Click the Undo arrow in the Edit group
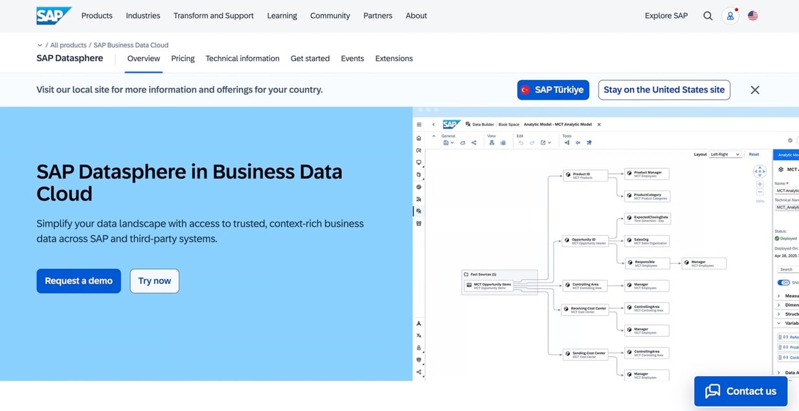The height and width of the screenshot is (411, 799). coord(521,143)
